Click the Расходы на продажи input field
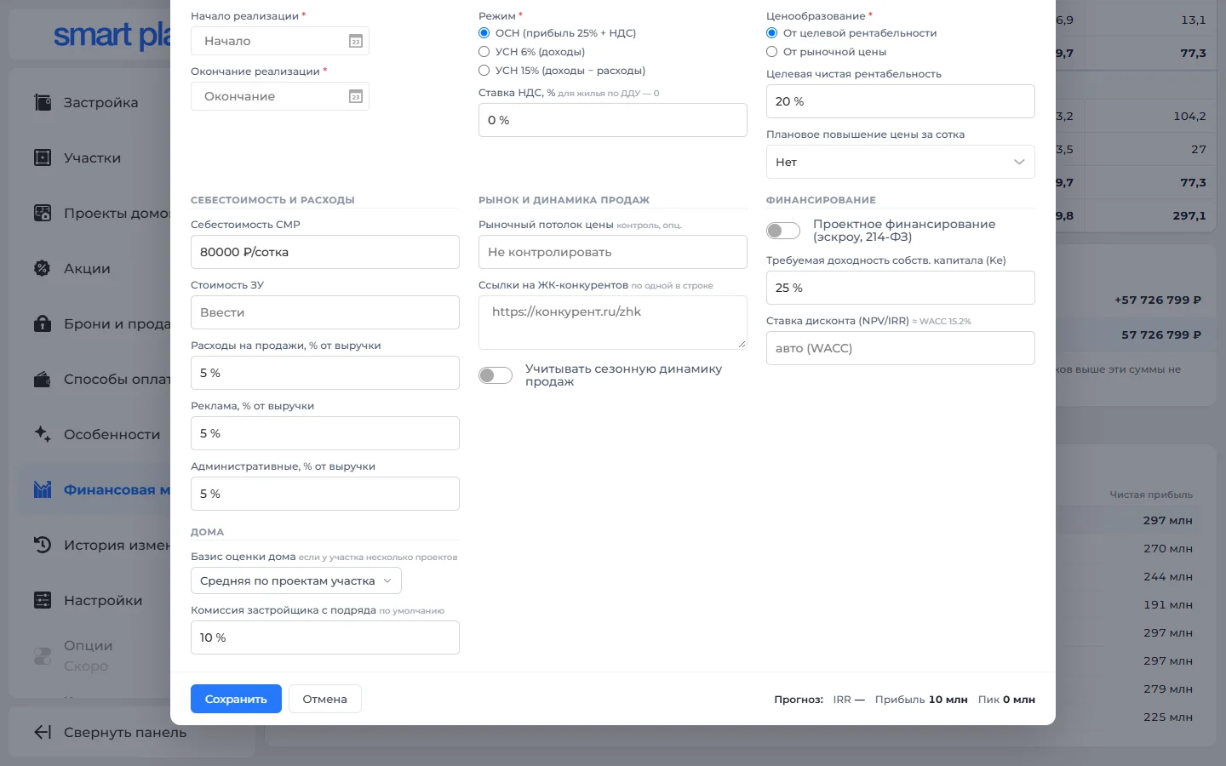 tap(325, 373)
